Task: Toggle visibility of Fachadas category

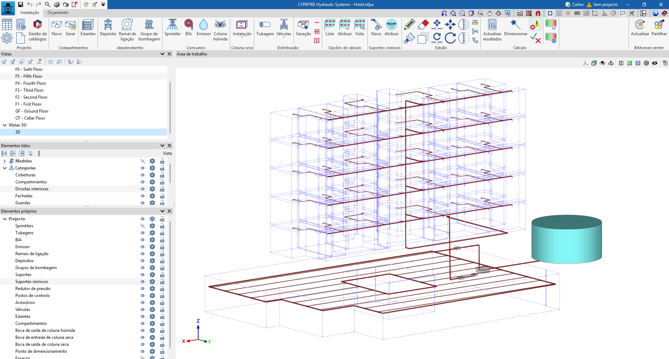Action: (142, 196)
